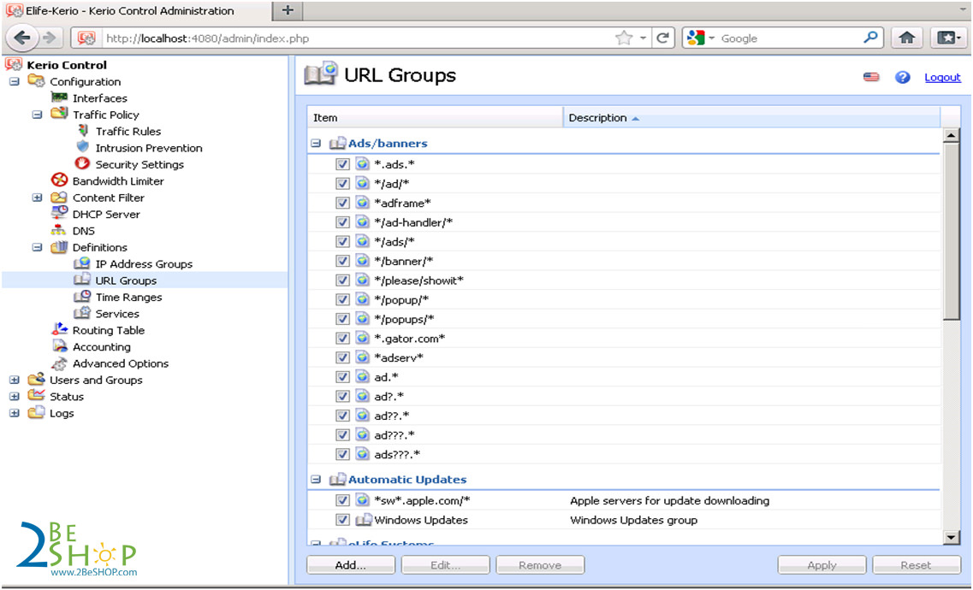Toggle the *sw*.apple.com/* checkbox

point(342,500)
